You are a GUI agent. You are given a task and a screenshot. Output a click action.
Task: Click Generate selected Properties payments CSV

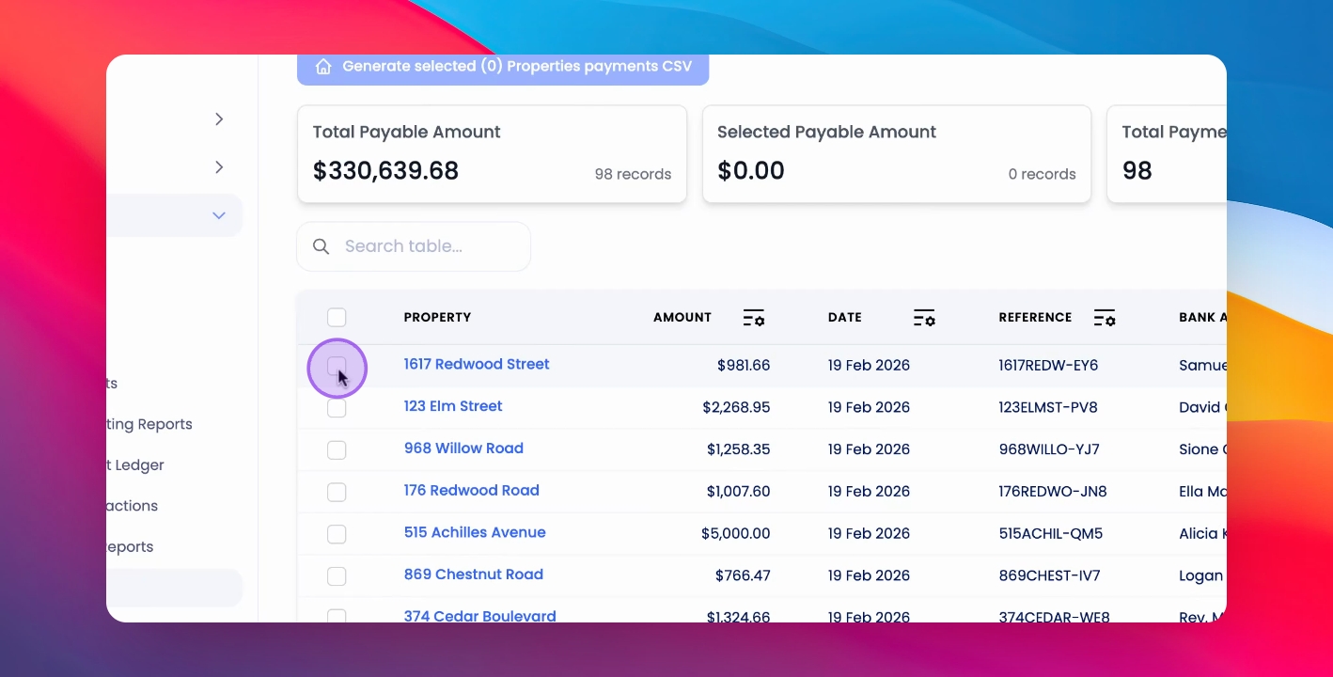pyautogui.click(x=503, y=68)
